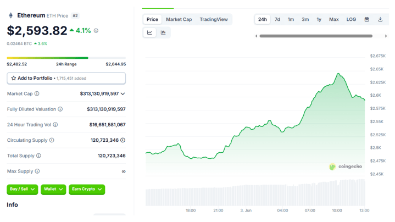Open the Buy / Sell dropdown
This screenshot has height=222, width=395.
pyautogui.click(x=22, y=189)
